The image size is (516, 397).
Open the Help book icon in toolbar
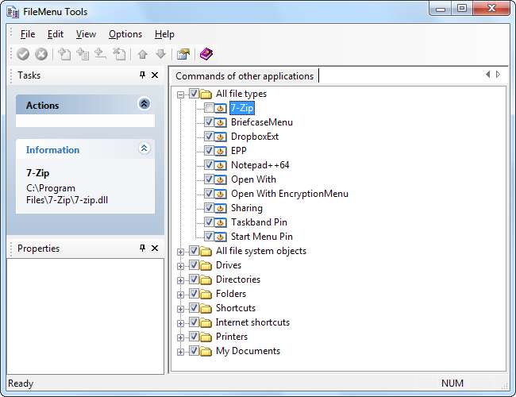click(206, 54)
